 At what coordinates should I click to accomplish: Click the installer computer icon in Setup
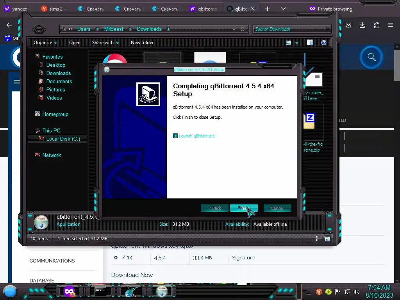[148, 94]
